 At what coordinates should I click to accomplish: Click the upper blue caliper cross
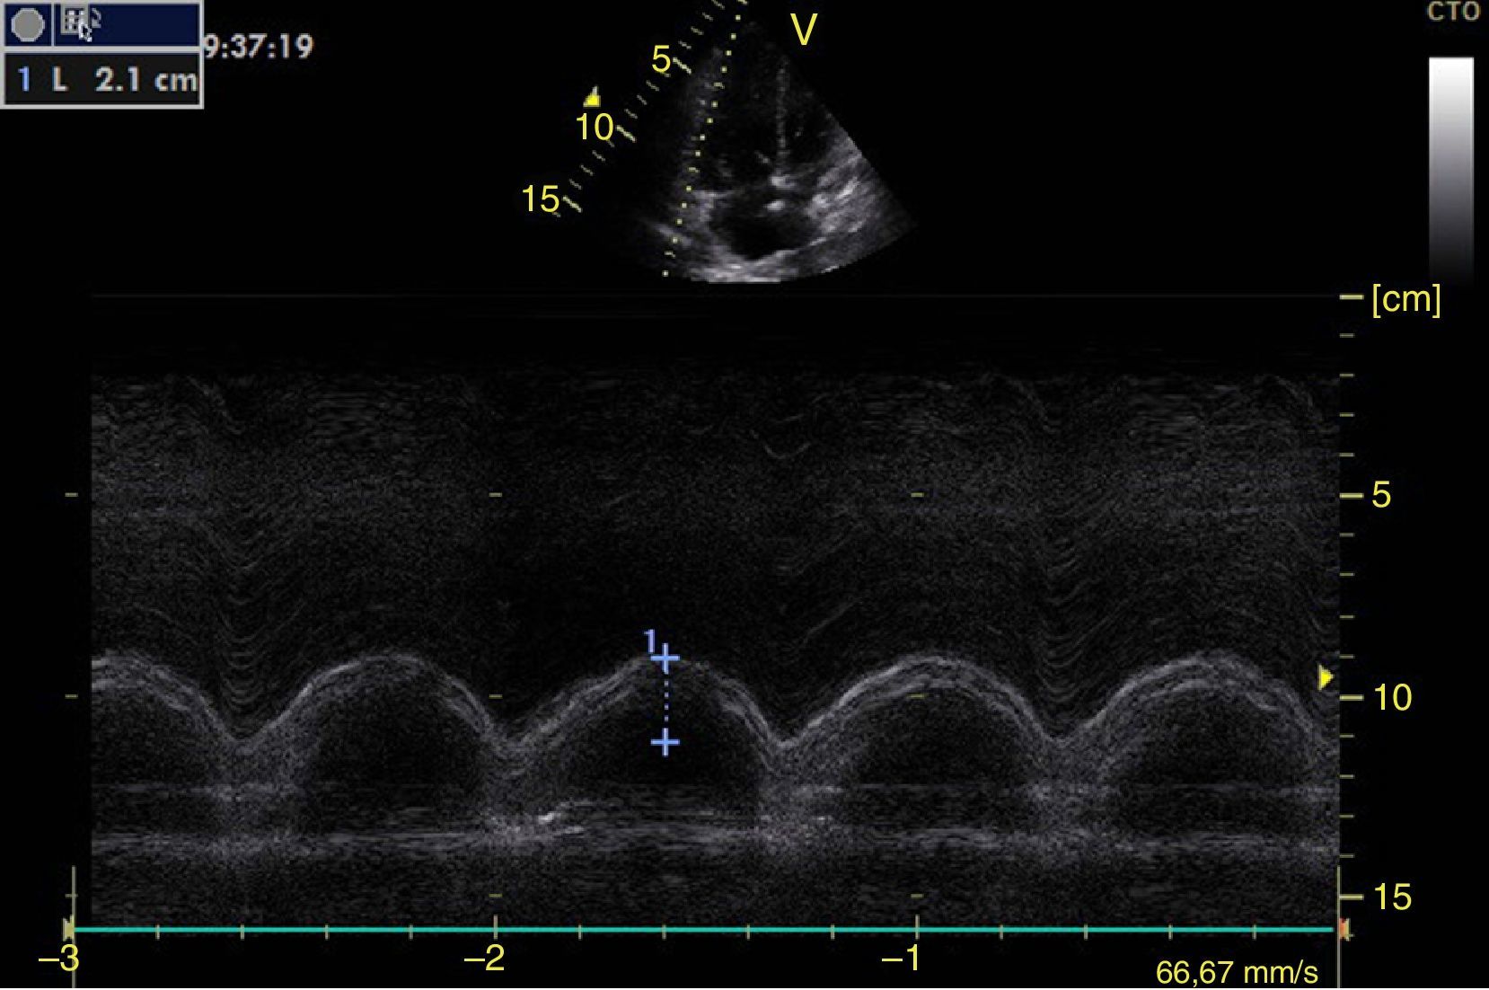665,662
